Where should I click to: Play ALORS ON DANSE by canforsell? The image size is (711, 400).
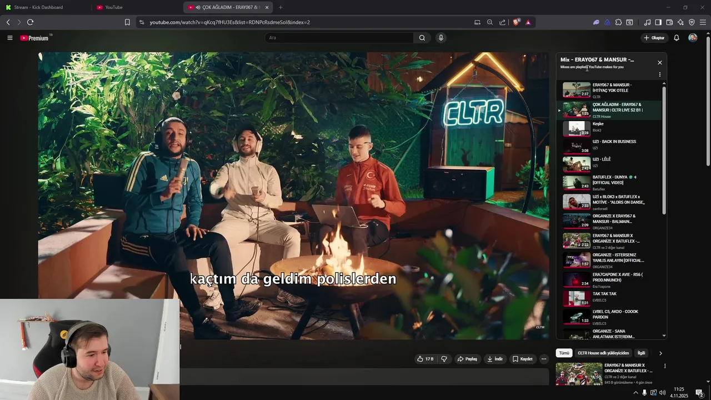(609, 202)
